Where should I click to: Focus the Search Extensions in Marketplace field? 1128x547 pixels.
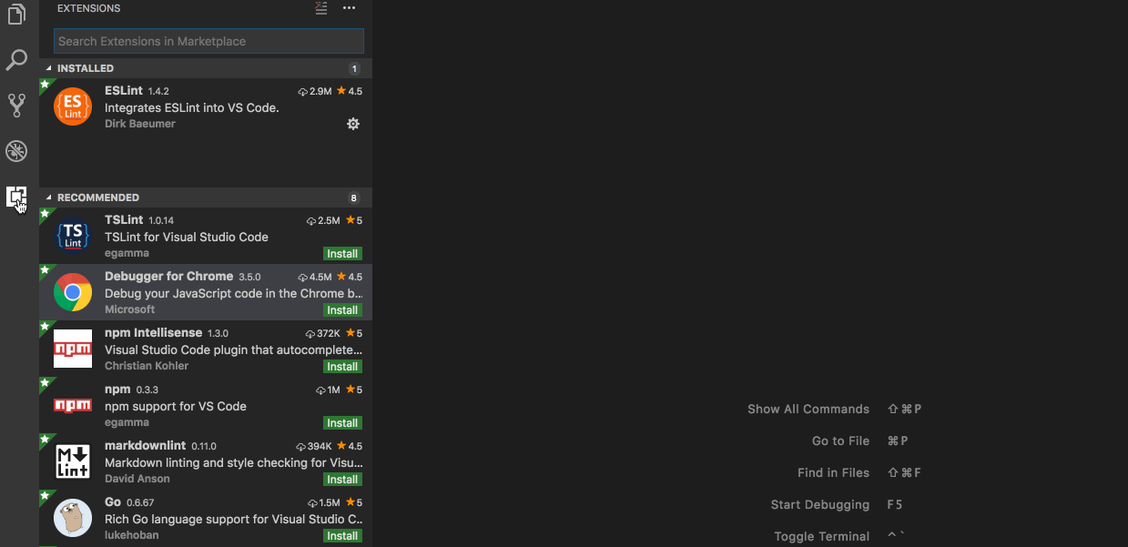pyautogui.click(x=208, y=41)
